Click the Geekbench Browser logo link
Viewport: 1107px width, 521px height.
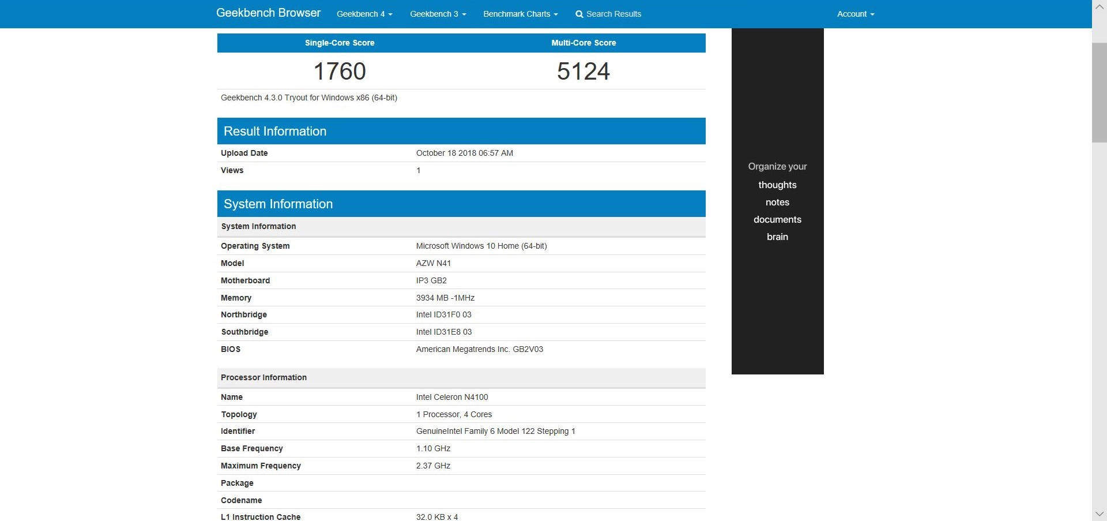tap(268, 13)
